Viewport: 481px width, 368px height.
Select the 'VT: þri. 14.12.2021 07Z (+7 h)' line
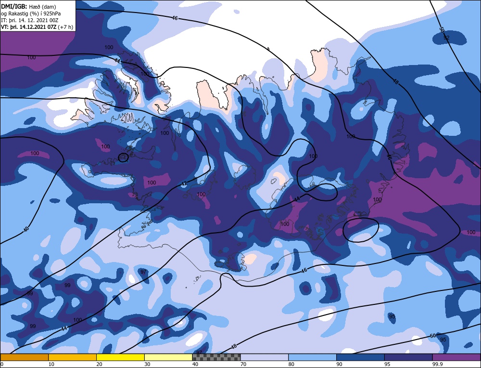(37, 27)
